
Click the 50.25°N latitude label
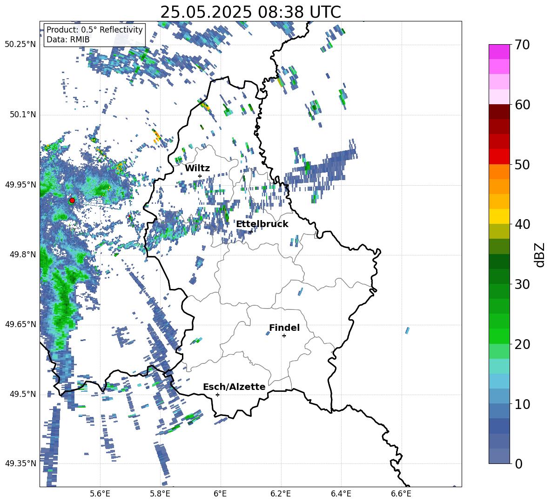pos(20,45)
